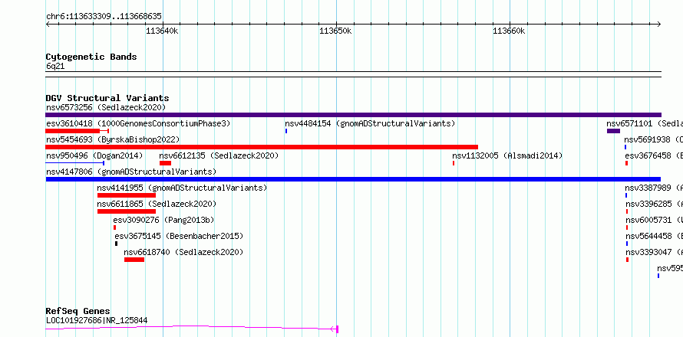
Task: Open esv3090276 Pang2013b variant label
Action: click(163, 220)
